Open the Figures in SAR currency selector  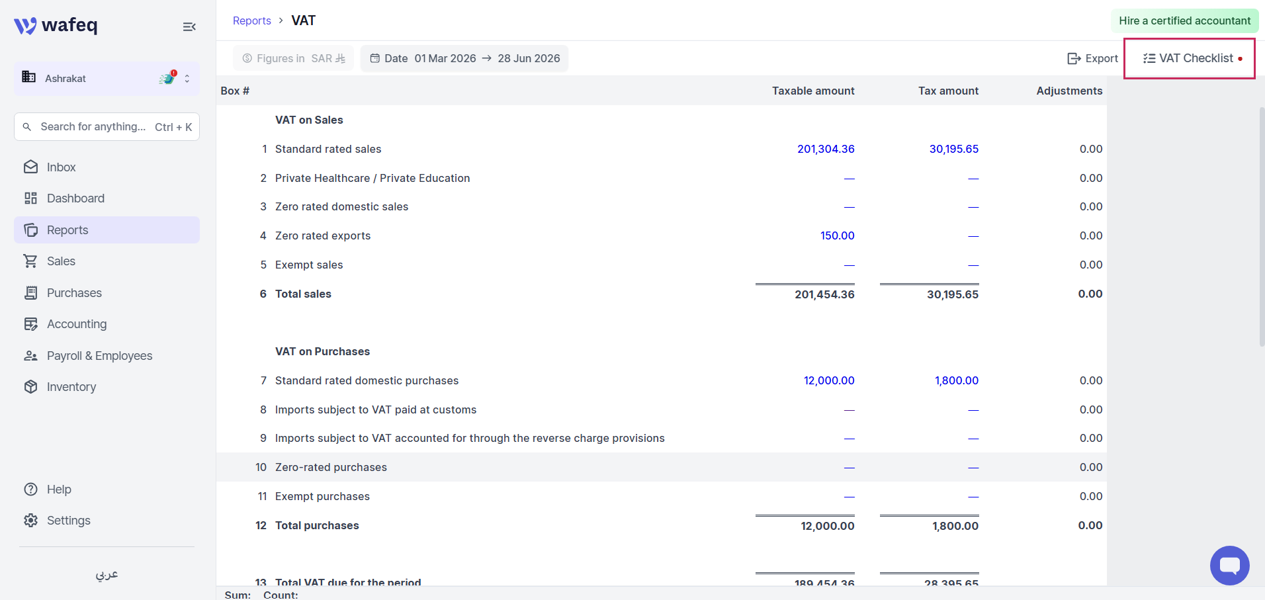pos(293,58)
